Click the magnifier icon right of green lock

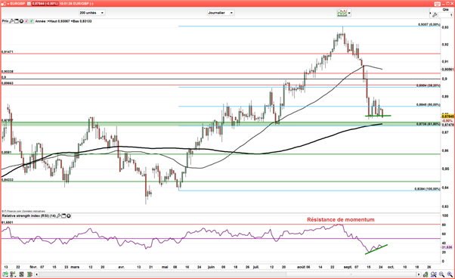pyautogui.click(x=434, y=274)
